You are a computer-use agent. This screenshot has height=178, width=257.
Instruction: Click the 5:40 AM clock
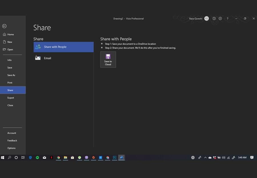[x=242, y=158]
